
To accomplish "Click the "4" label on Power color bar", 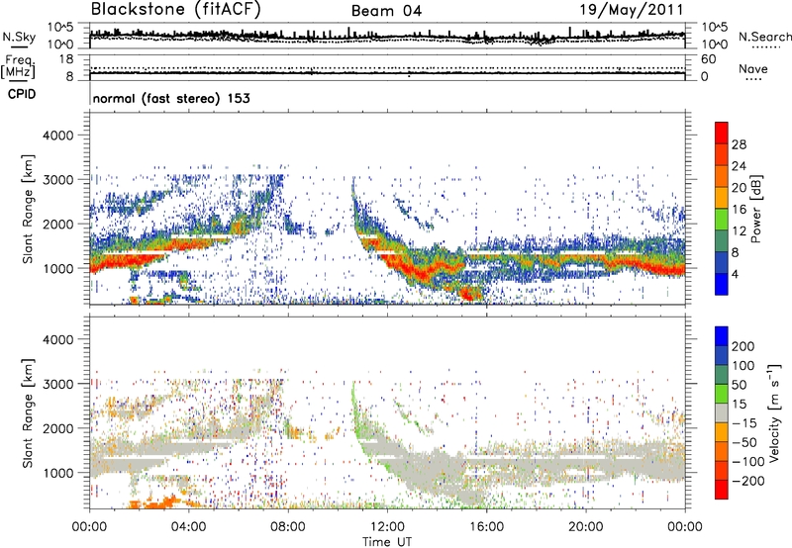I will coord(736,275).
